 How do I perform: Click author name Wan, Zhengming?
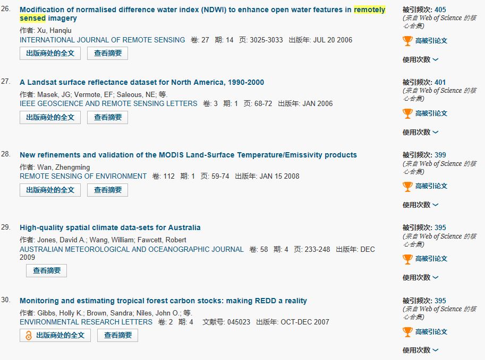pos(64,168)
